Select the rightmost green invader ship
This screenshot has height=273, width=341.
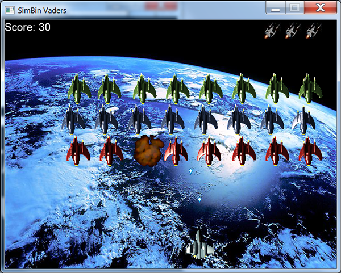click(310, 89)
